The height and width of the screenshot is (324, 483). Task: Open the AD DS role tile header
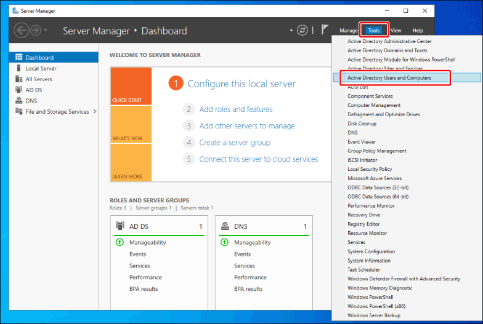159,226
